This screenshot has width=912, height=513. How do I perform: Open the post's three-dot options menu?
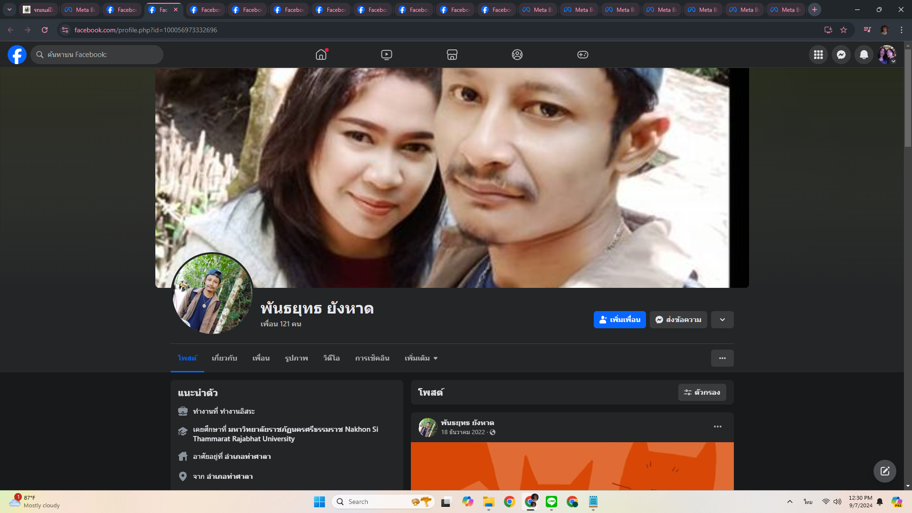click(718, 427)
